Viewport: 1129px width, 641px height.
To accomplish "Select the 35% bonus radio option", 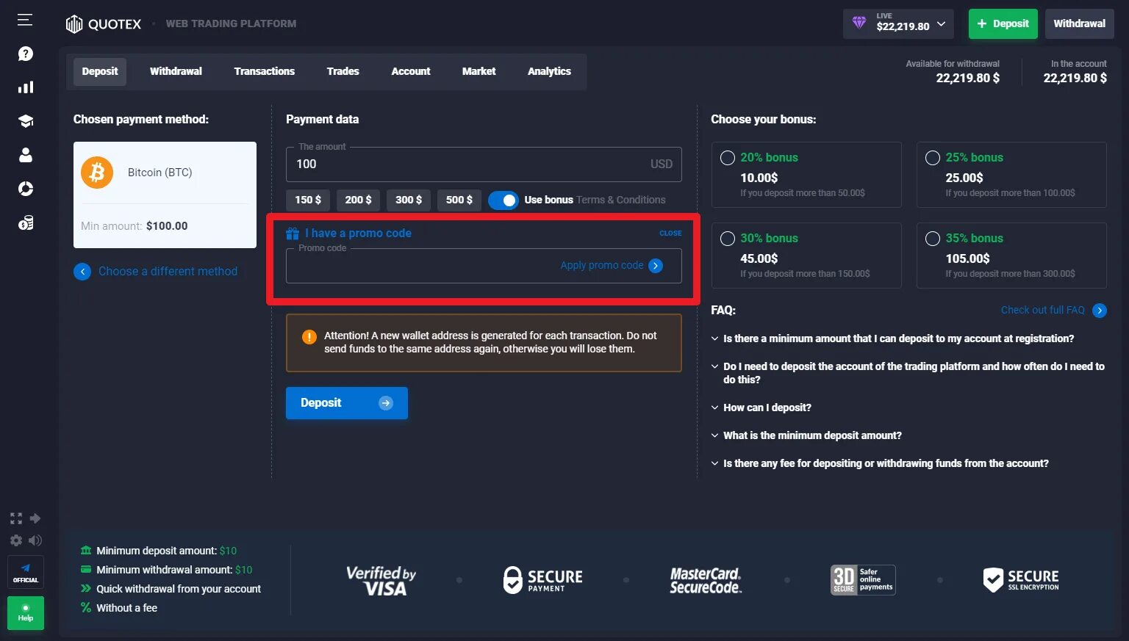I will (x=933, y=239).
